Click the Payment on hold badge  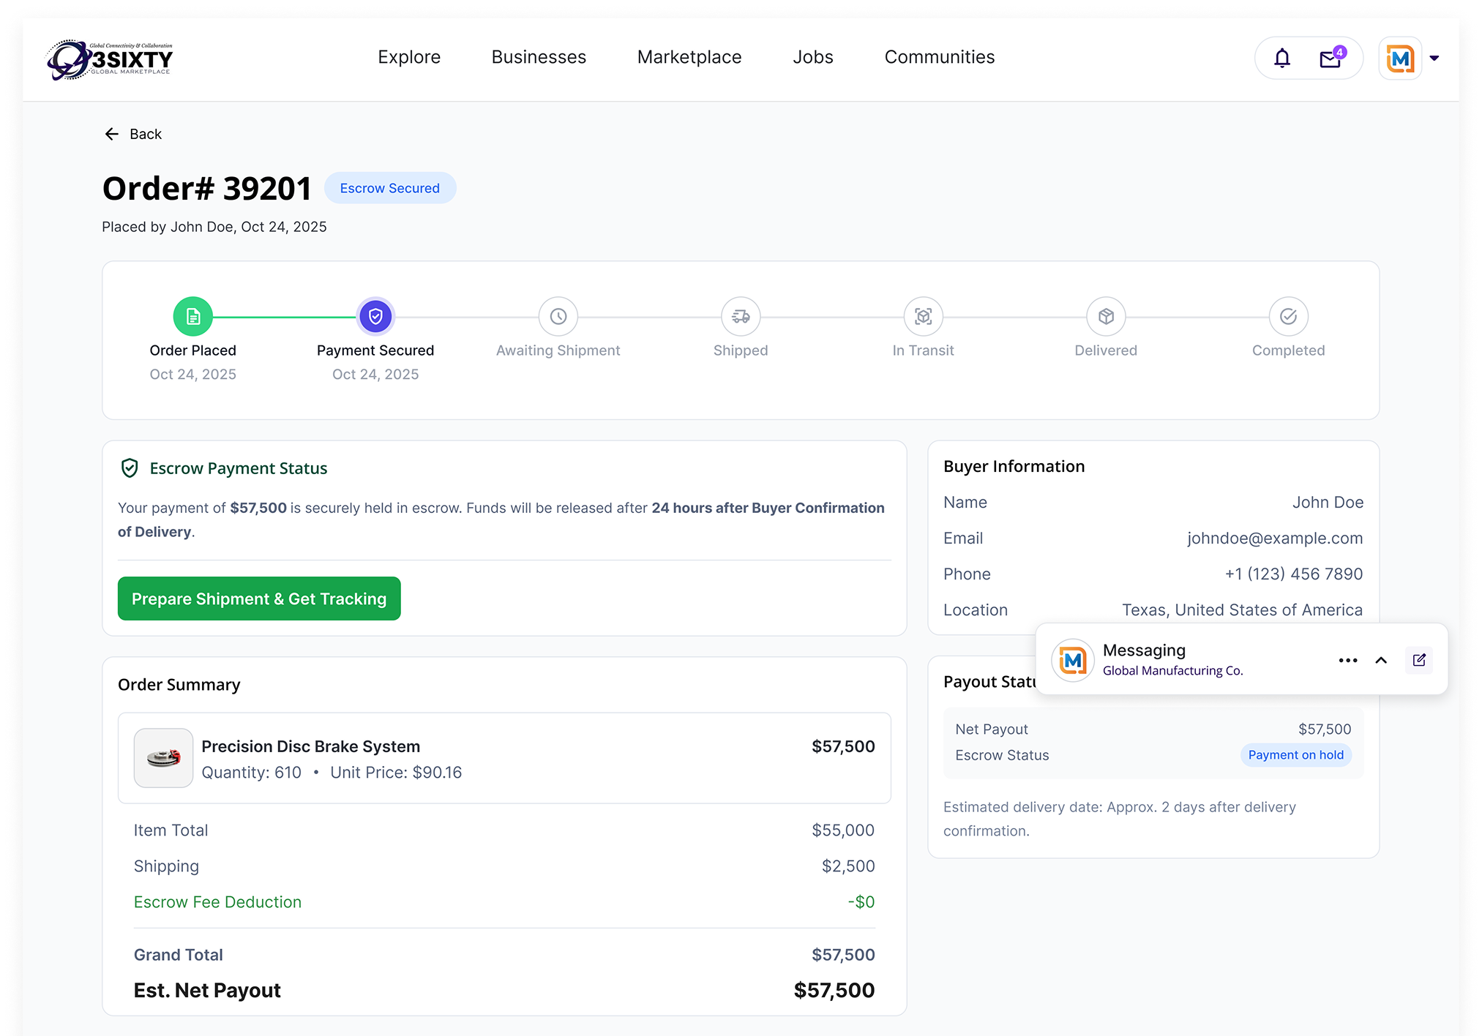click(1296, 755)
